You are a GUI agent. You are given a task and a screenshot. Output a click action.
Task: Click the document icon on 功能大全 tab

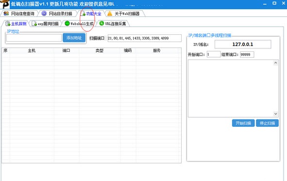pyautogui.click(x=83, y=14)
